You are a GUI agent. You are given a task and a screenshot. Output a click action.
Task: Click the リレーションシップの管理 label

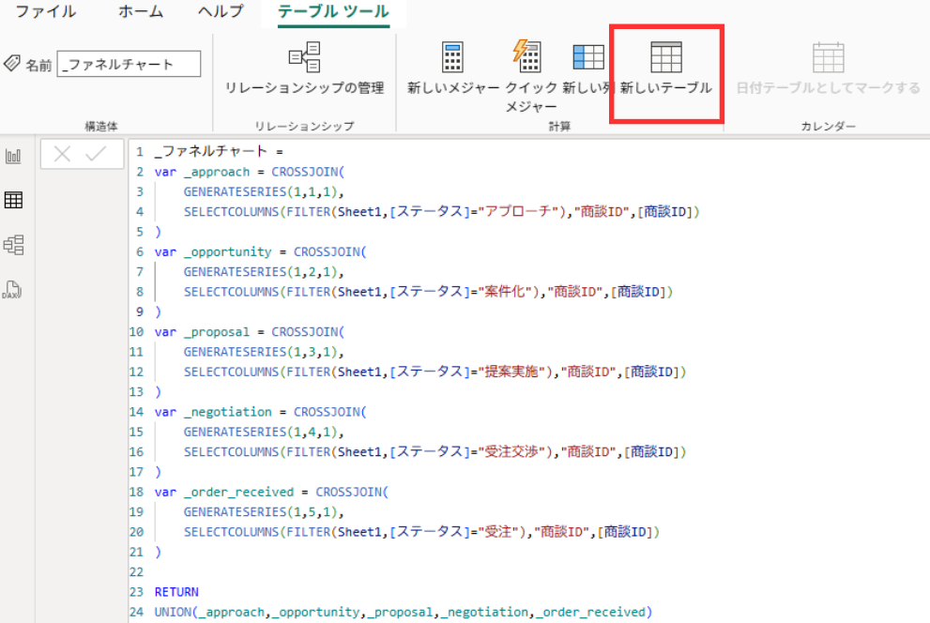tap(304, 88)
